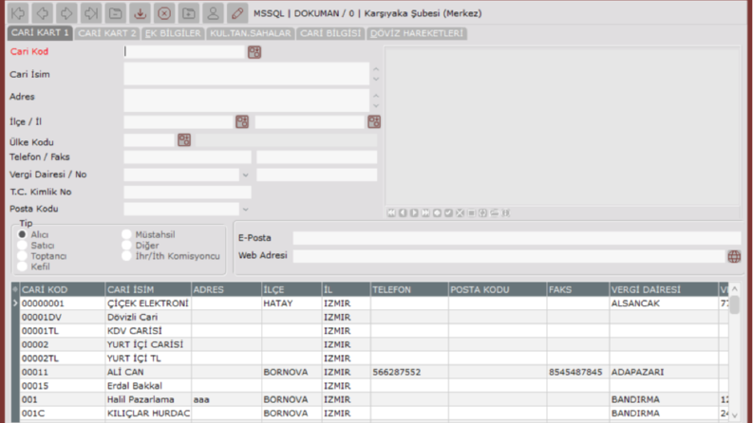Click image panel X cancel icon
Viewport: 753px width, 423px height.
[x=460, y=213]
